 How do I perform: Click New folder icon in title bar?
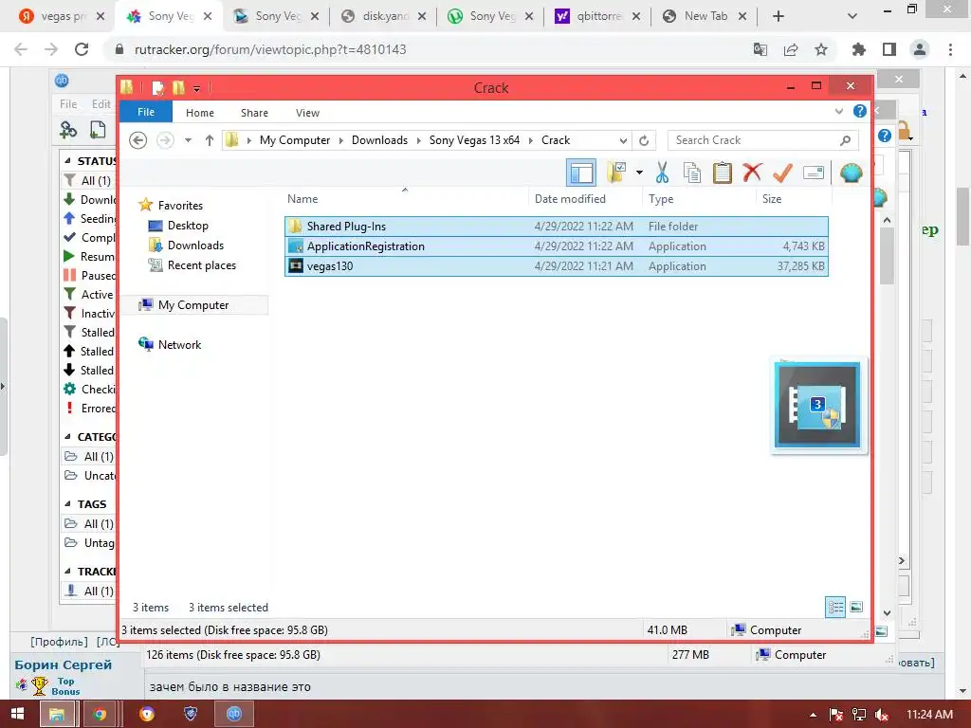click(x=178, y=88)
